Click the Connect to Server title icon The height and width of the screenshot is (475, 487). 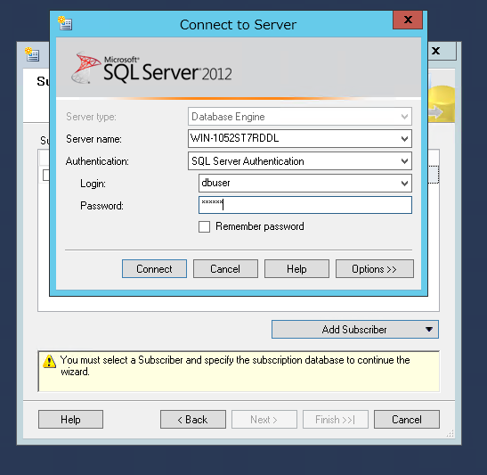[65, 23]
